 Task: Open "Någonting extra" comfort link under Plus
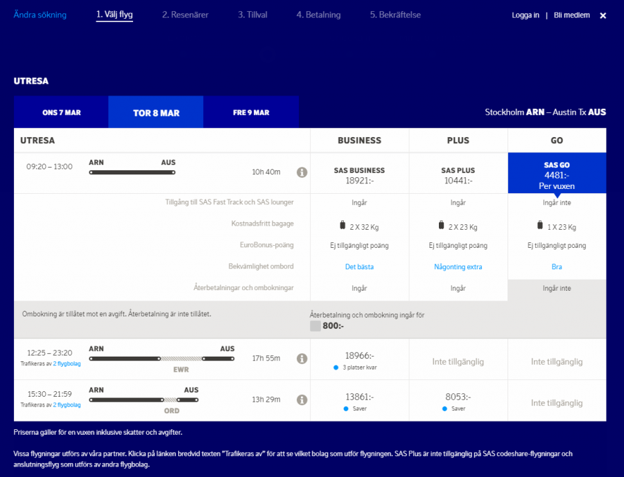[x=458, y=267]
